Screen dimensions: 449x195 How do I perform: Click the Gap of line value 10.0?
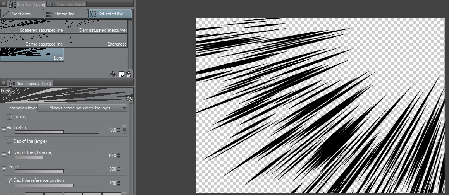(x=112, y=156)
